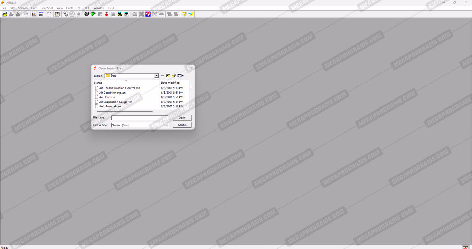Image resolution: width=472 pixels, height=249 pixels.
Task: Click the yellow question mark help icon
Action: (x=184, y=14)
